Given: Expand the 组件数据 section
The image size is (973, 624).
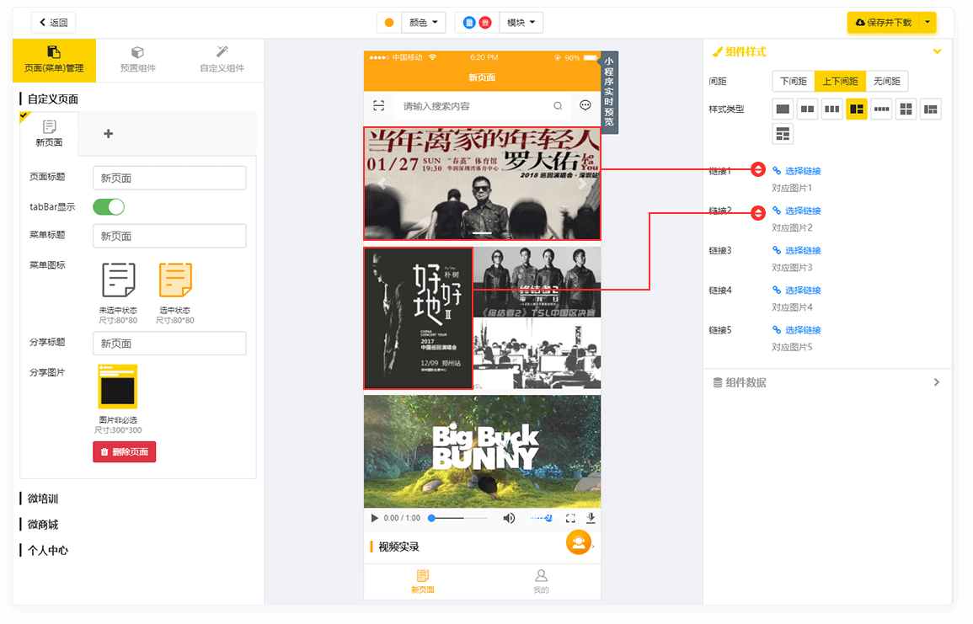Looking at the screenshot, I should point(827,382).
